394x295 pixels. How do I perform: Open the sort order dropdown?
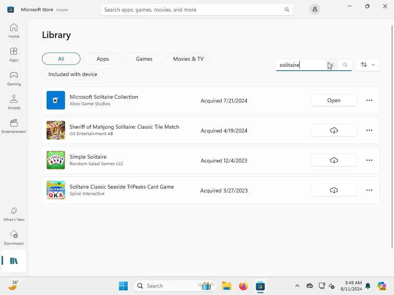coord(368,65)
